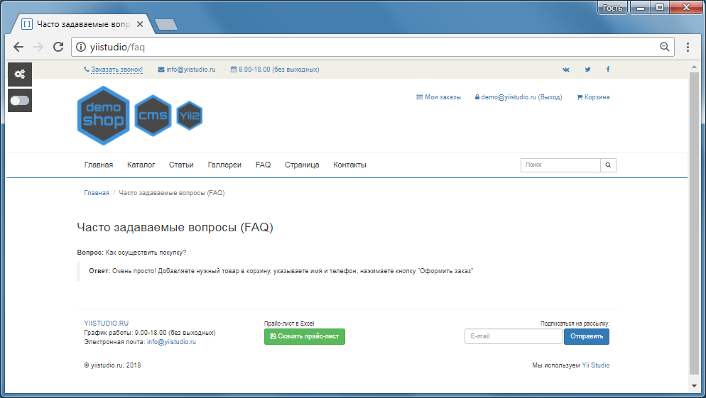
Task: Click the Отправить subscribe button
Action: 586,336
